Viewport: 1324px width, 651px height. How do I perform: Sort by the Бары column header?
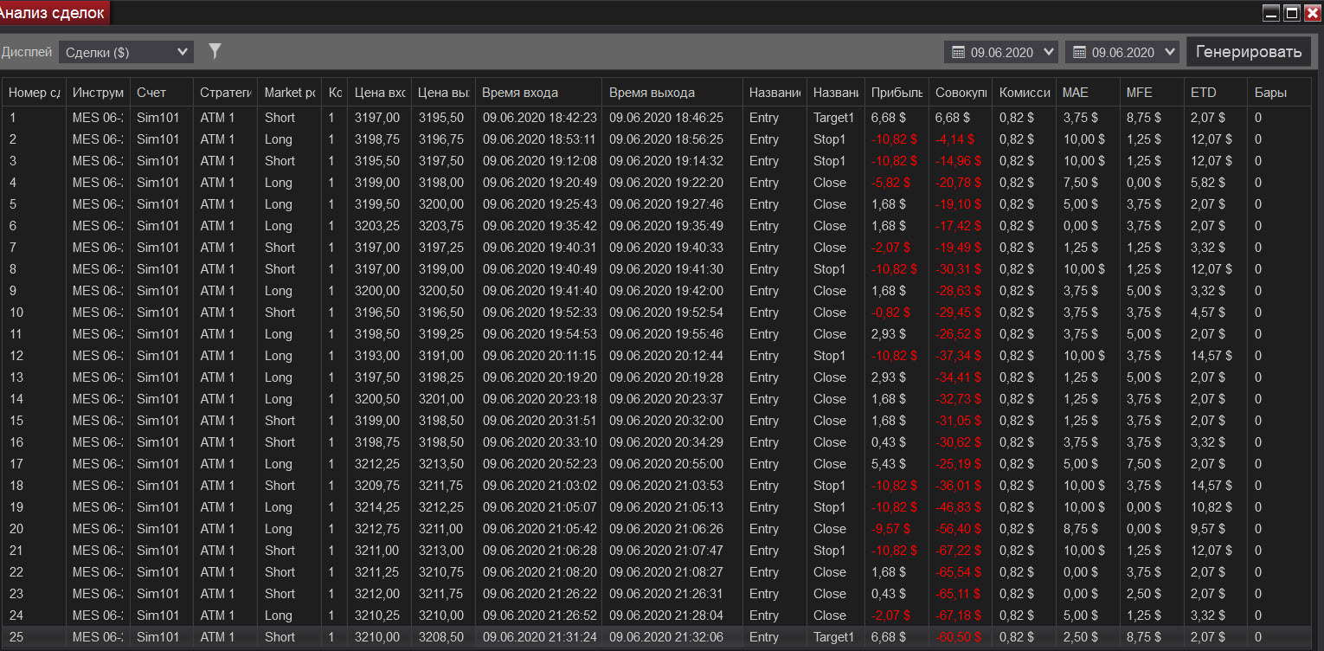[1280, 93]
